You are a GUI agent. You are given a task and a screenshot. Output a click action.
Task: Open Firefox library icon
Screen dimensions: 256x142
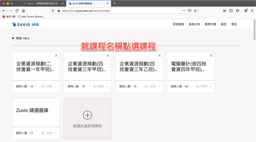click(x=225, y=11)
